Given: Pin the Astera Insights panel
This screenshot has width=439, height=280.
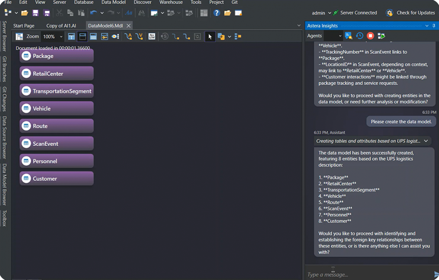Looking at the screenshot, I should [434, 26].
